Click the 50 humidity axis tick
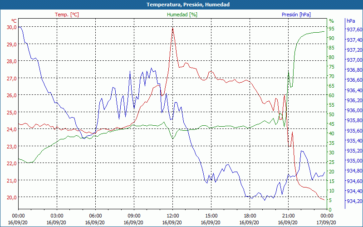The image size is (363, 227). click(x=332, y=114)
